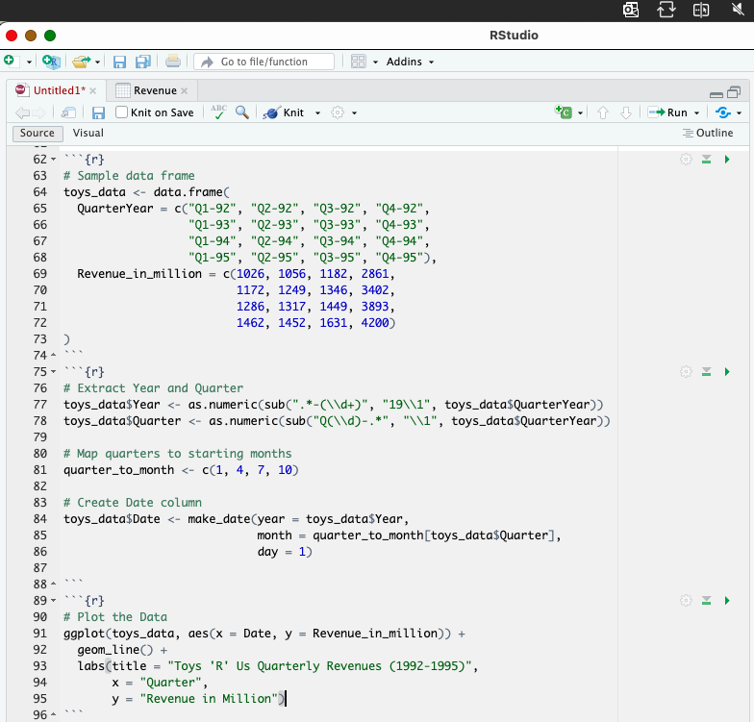Run all chunks above line 62 chunk

(706, 160)
